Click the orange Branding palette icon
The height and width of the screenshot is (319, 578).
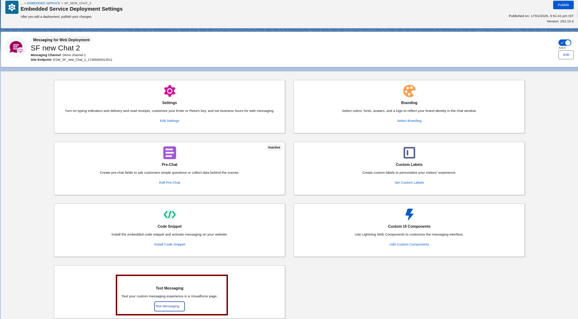pyautogui.click(x=409, y=91)
